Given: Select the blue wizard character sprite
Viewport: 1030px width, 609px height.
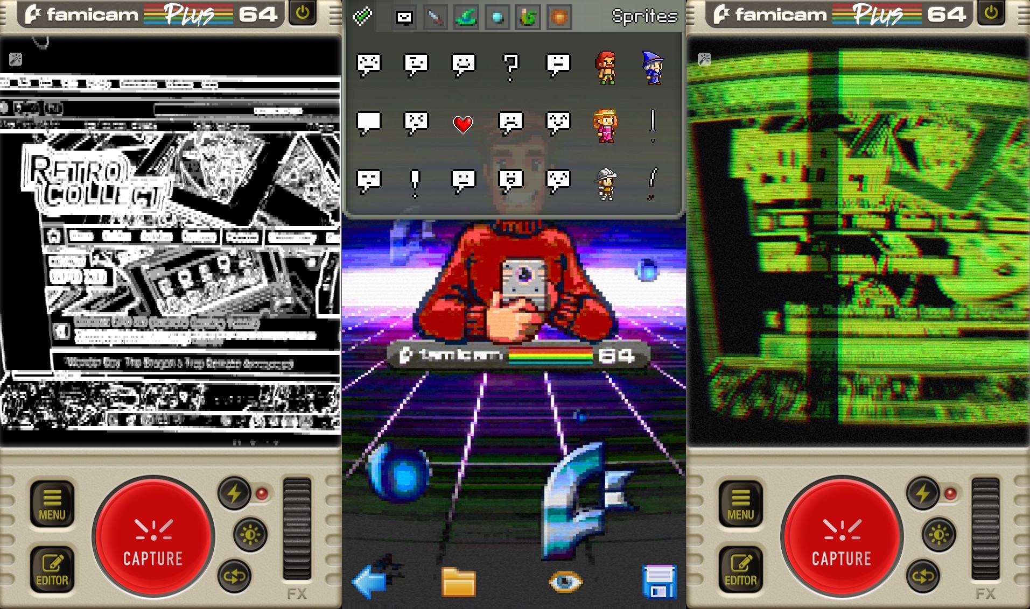Looking at the screenshot, I should (x=653, y=68).
